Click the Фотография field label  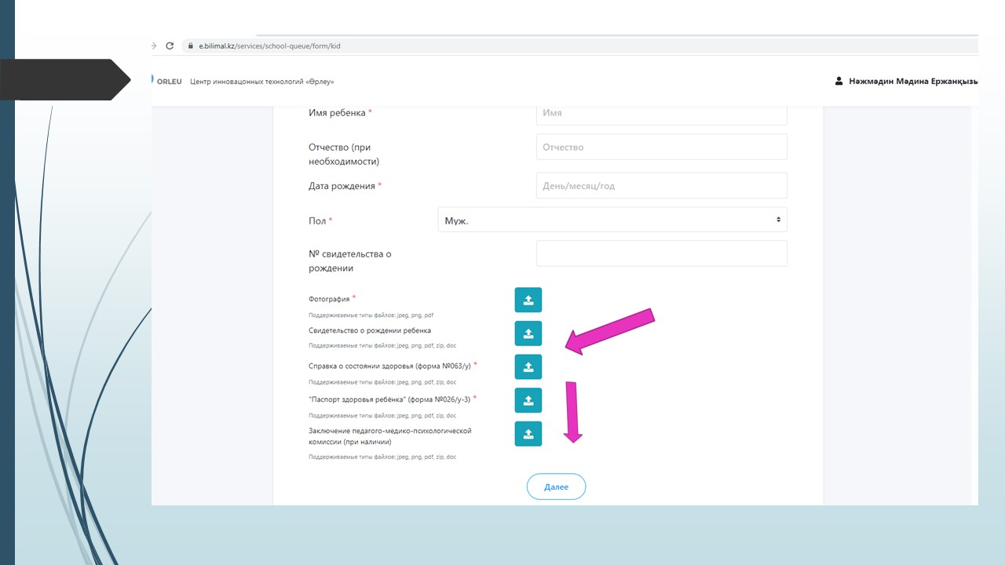(x=329, y=299)
